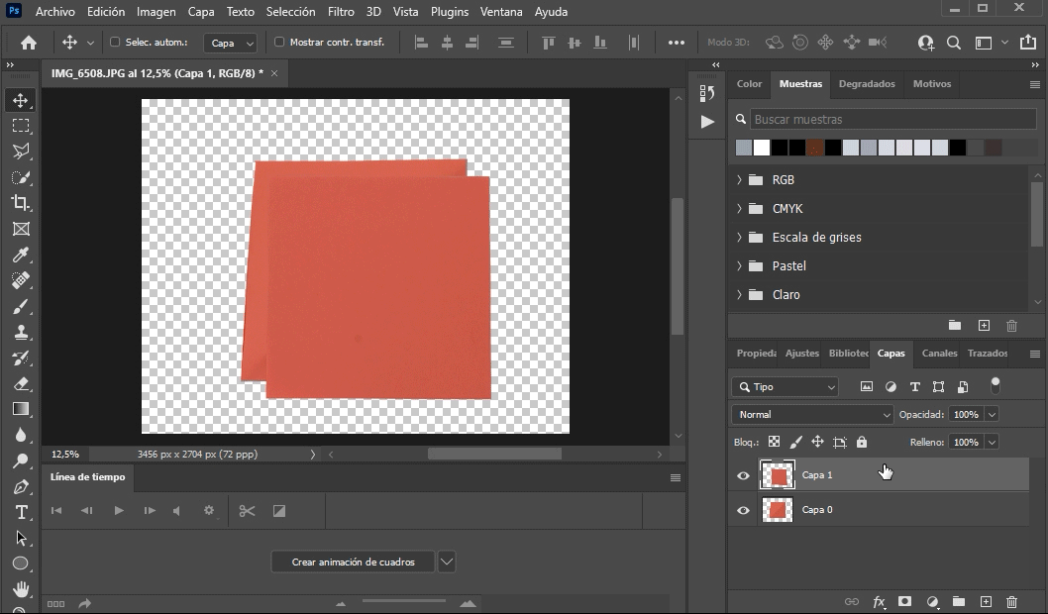Click the Buscar muestras search field

[x=891, y=120]
